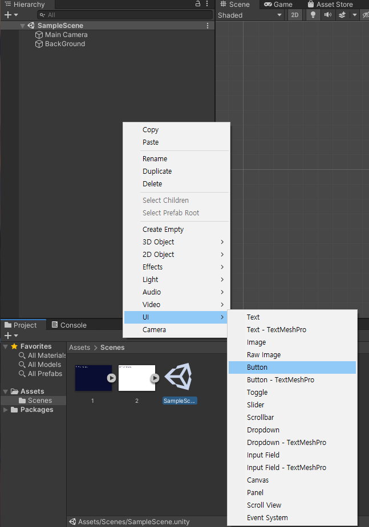Switch to the Console tab

(x=69, y=325)
